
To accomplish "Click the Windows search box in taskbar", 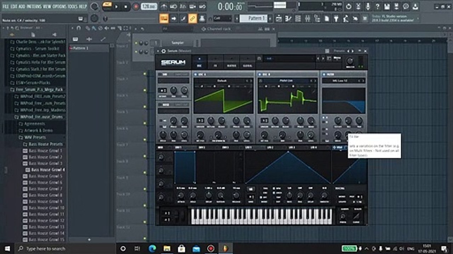I will coord(46,248).
